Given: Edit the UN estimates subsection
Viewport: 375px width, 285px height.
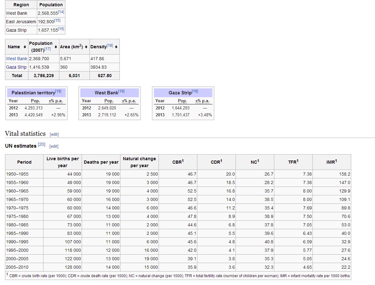Looking at the screenshot, I should tap(54, 146).
